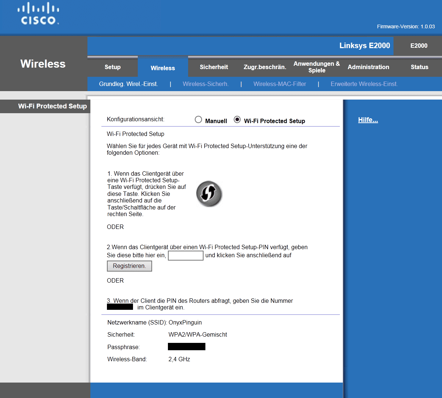442x398 pixels.
Task: Open the Setup tab
Action: tap(112, 67)
